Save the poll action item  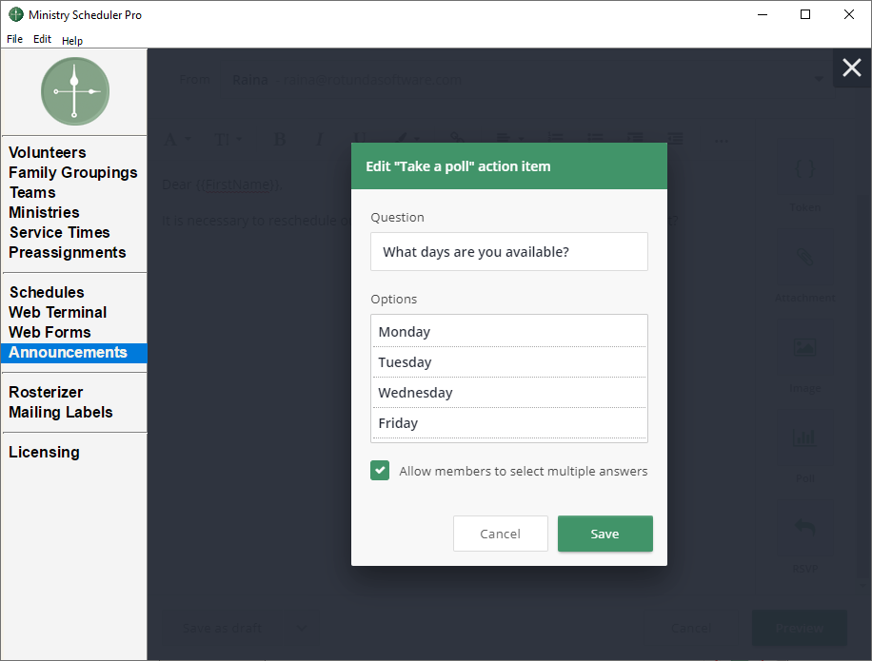point(604,534)
